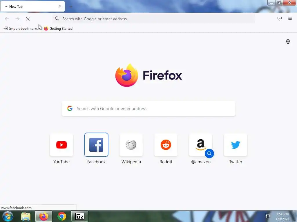Click the Firefox taskbar icon
The width and height of the screenshot is (297, 222).
(x=44, y=216)
